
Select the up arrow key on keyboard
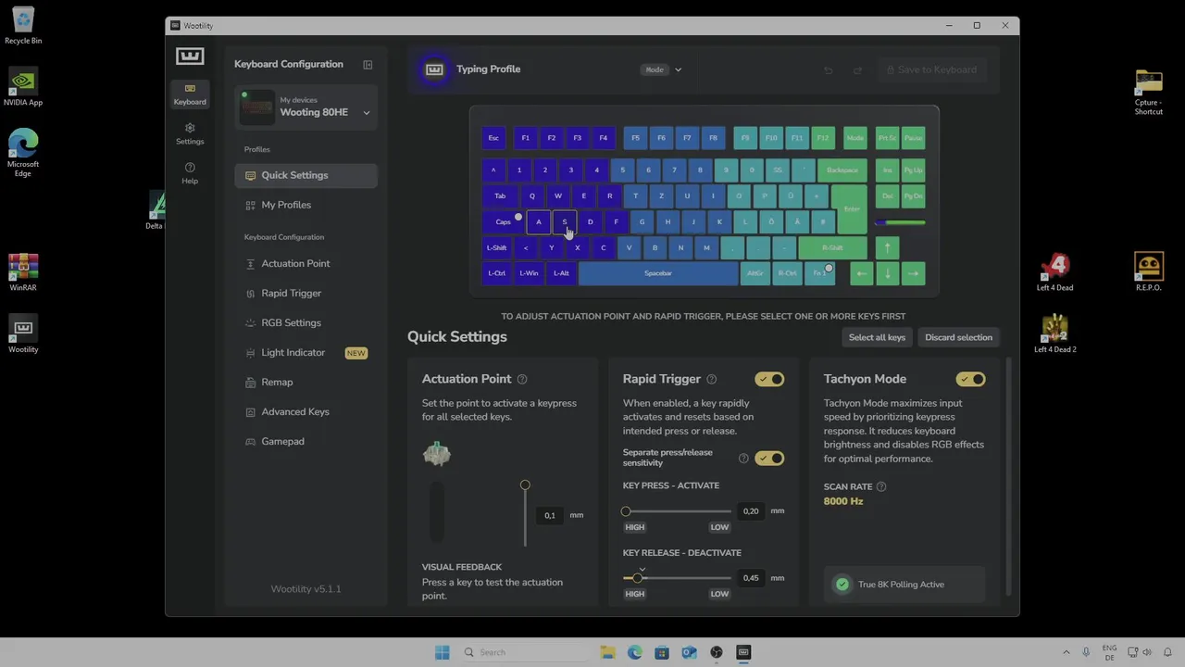pos(887,247)
